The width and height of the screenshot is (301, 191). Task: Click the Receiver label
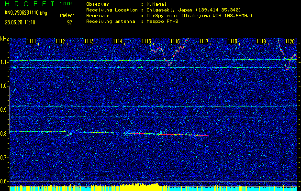click(98, 15)
